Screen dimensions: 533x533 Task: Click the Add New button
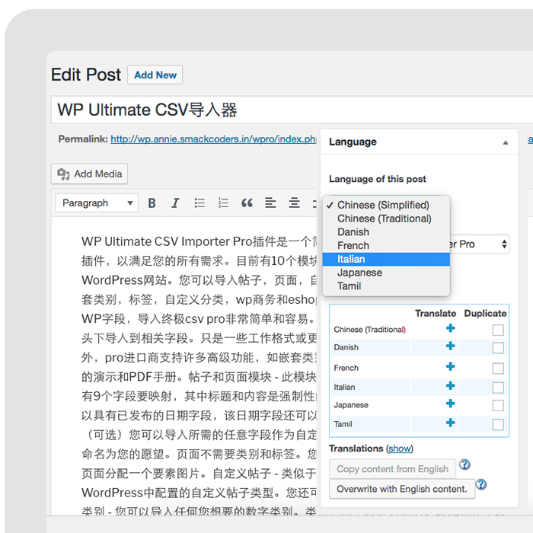155,75
